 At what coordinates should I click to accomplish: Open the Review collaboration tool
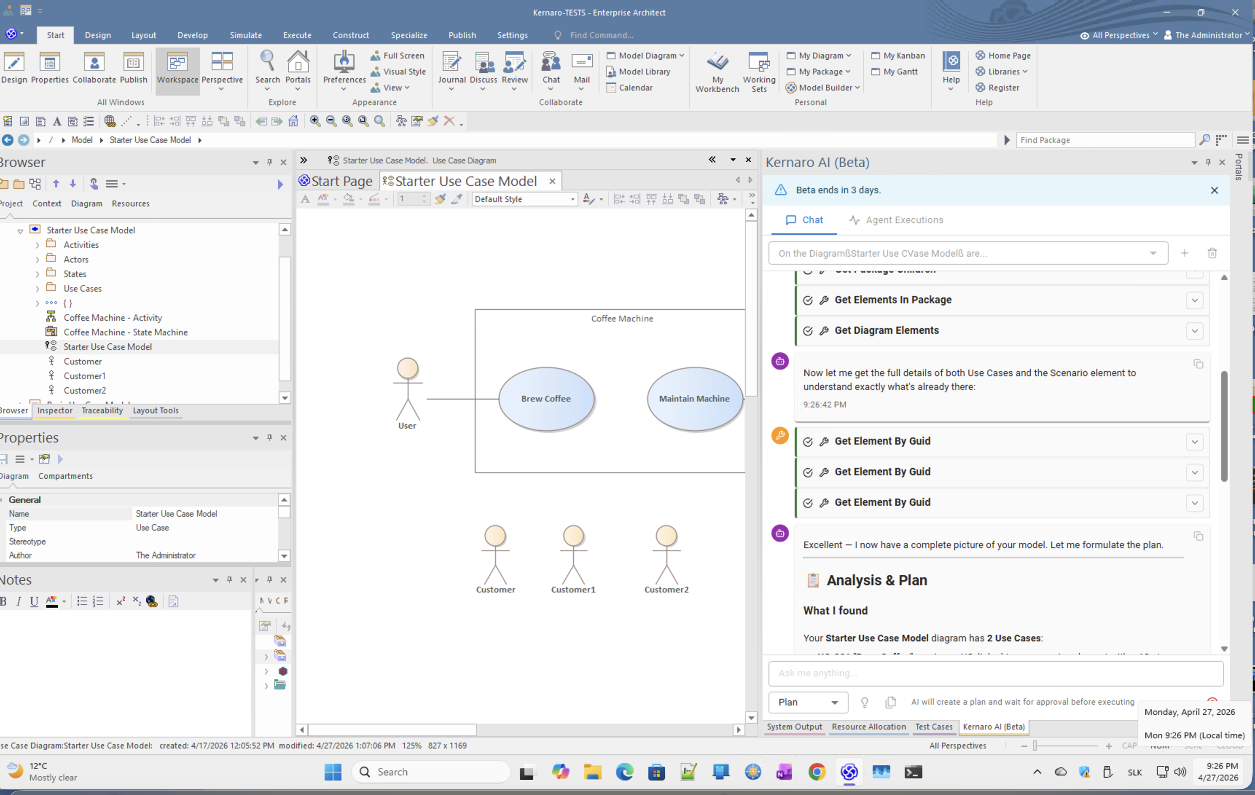tap(514, 71)
